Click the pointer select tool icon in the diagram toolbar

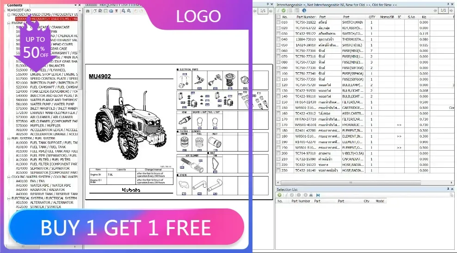tap(95, 11)
